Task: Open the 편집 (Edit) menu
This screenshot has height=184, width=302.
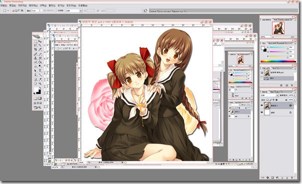Action: (x=12, y=5)
